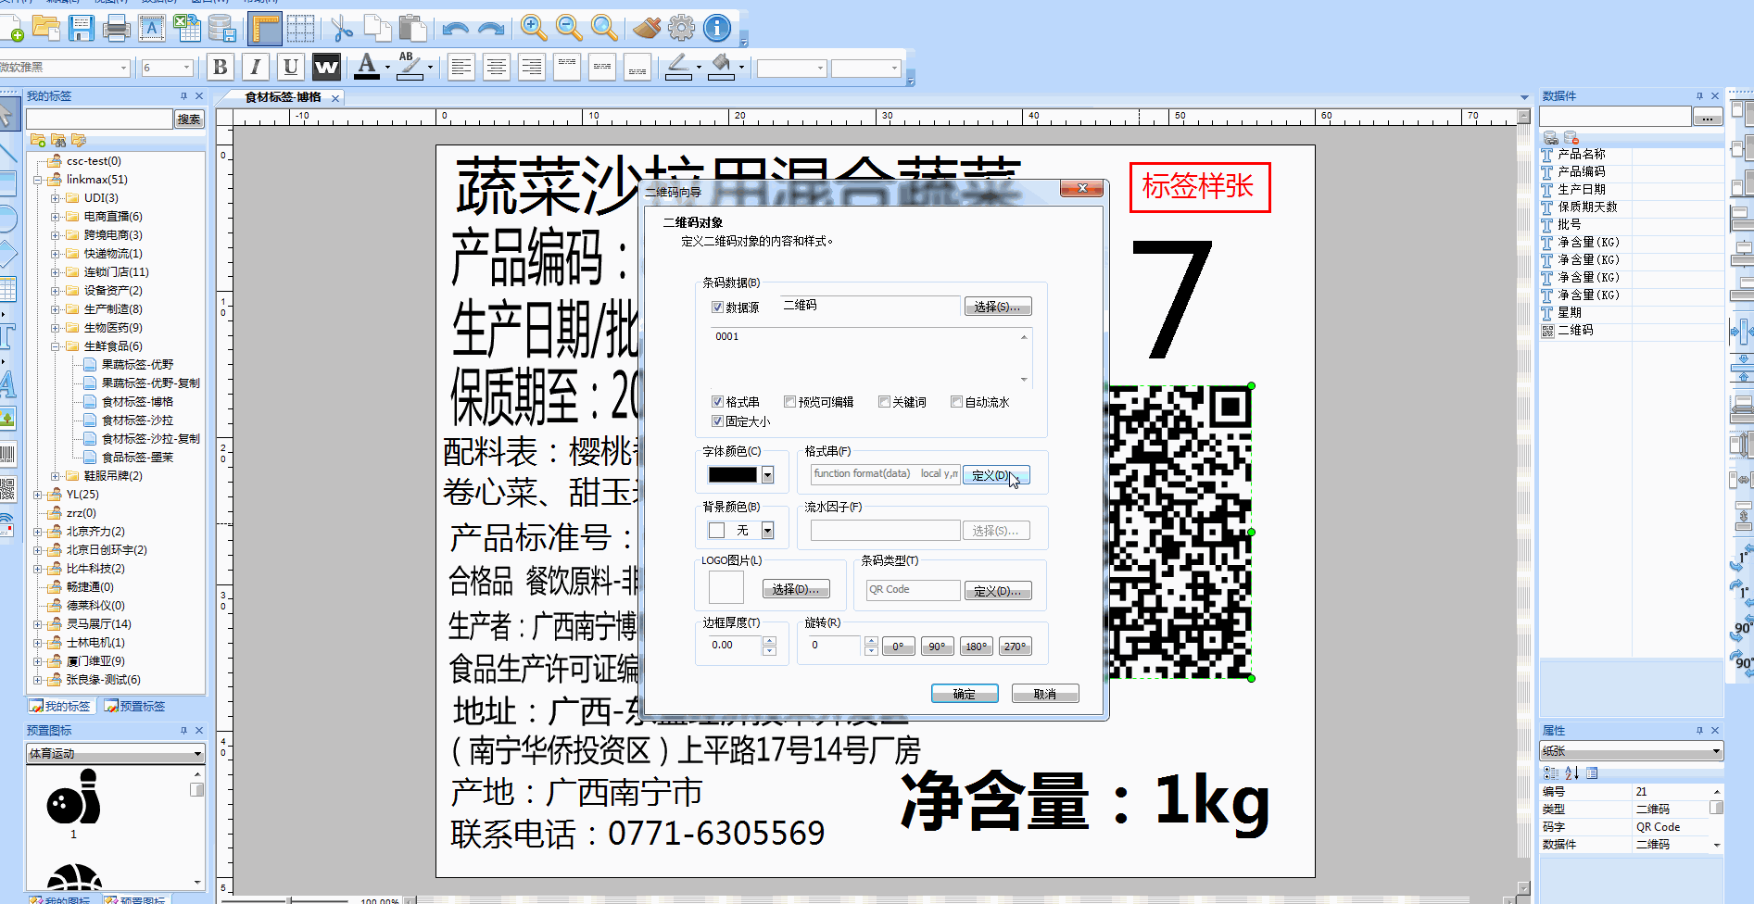This screenshot has height=904, width=1754.
Task: Toggle underline text formatting
Action: 291,67
